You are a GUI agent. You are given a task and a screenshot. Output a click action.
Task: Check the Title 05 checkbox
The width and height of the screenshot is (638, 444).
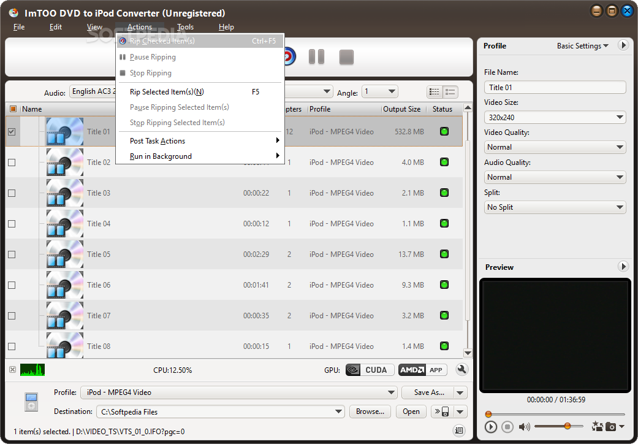click(x=12, y=255)
